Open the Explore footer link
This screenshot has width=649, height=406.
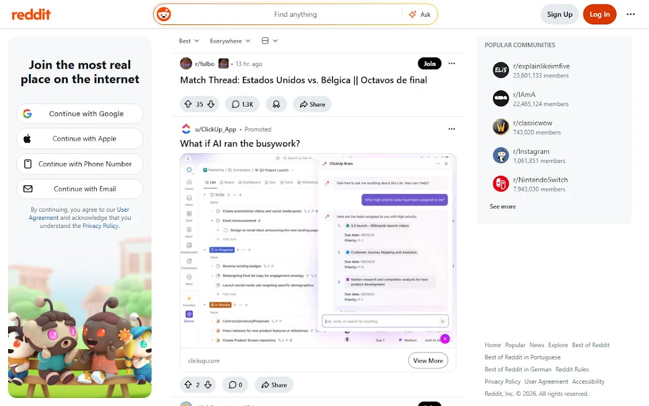tap(558, 345)
